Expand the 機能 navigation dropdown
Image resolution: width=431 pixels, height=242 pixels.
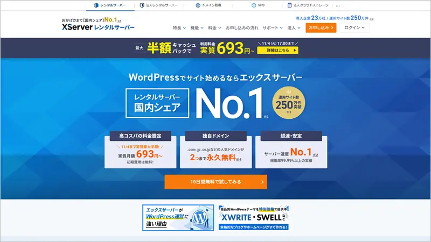[x=197, y=27]
